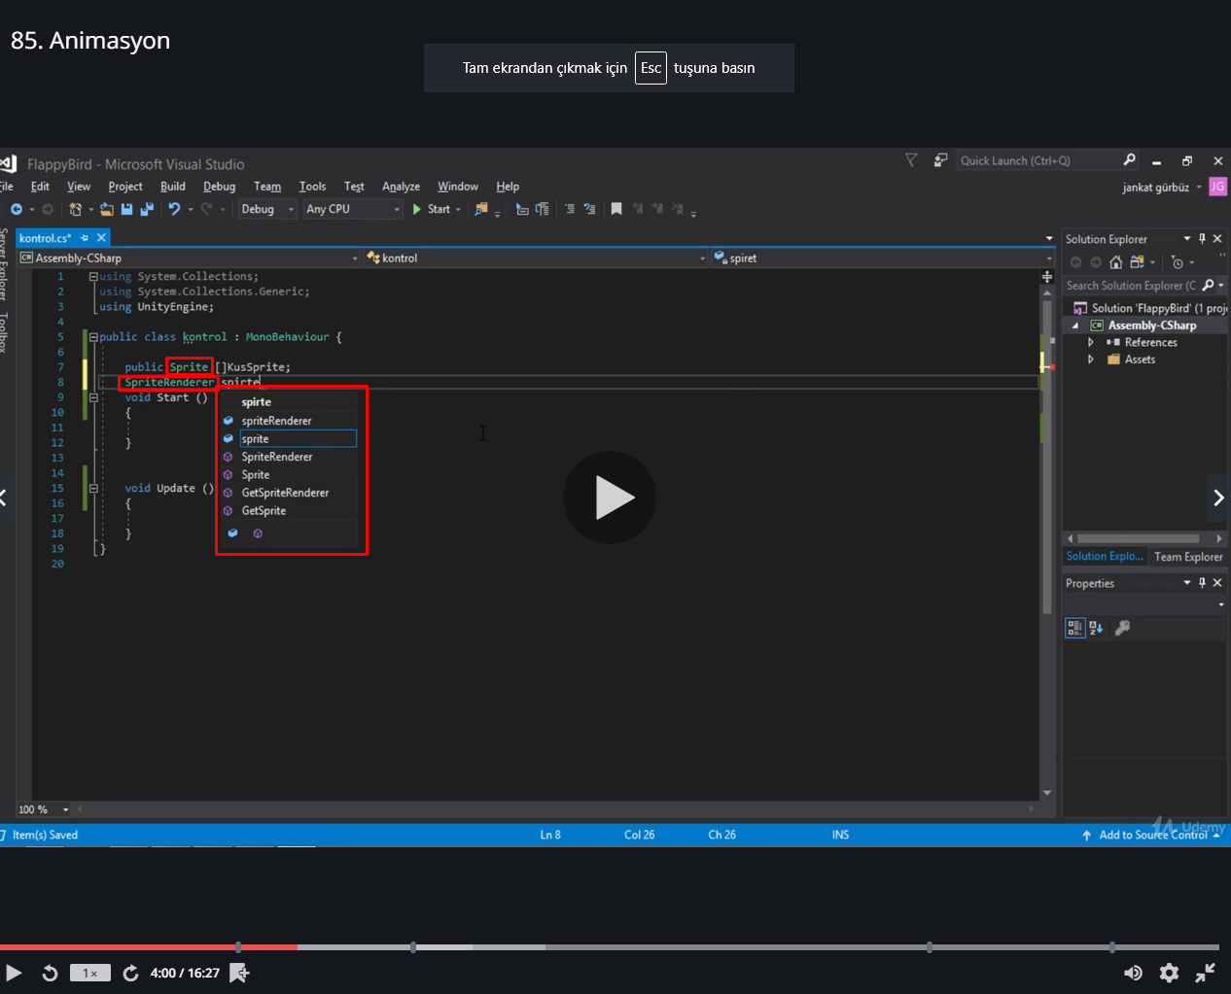Screen dimensions: 1231x994
Task: Open the Test menu
Action: [354, 187]
